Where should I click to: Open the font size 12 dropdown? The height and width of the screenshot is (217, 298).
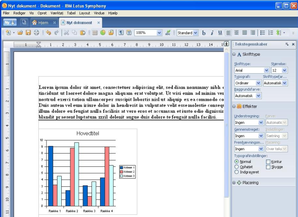click(x=284, y=70)
